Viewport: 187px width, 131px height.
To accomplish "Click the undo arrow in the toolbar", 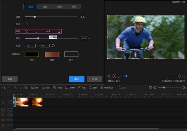I will [4, 88].
